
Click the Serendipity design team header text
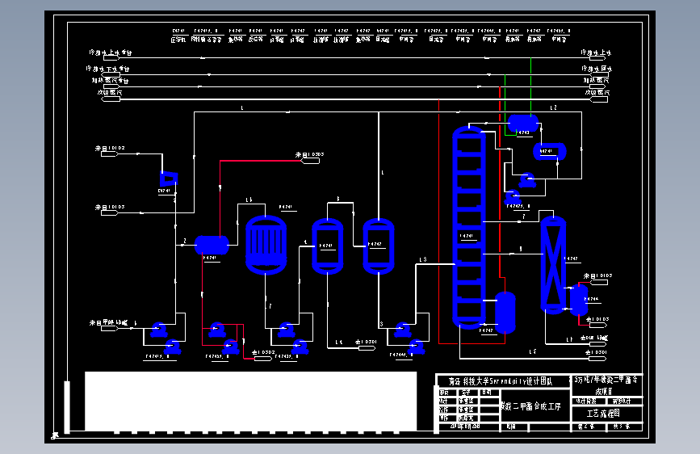[501, 381]
